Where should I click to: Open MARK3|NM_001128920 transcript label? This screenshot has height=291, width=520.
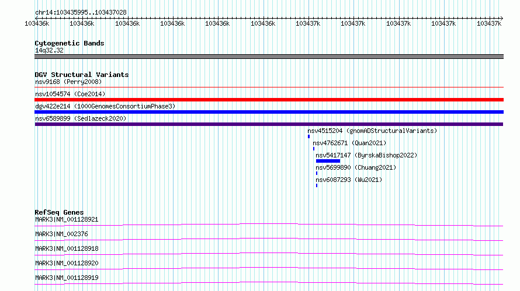pyautogui.click(x=67, y=263)
